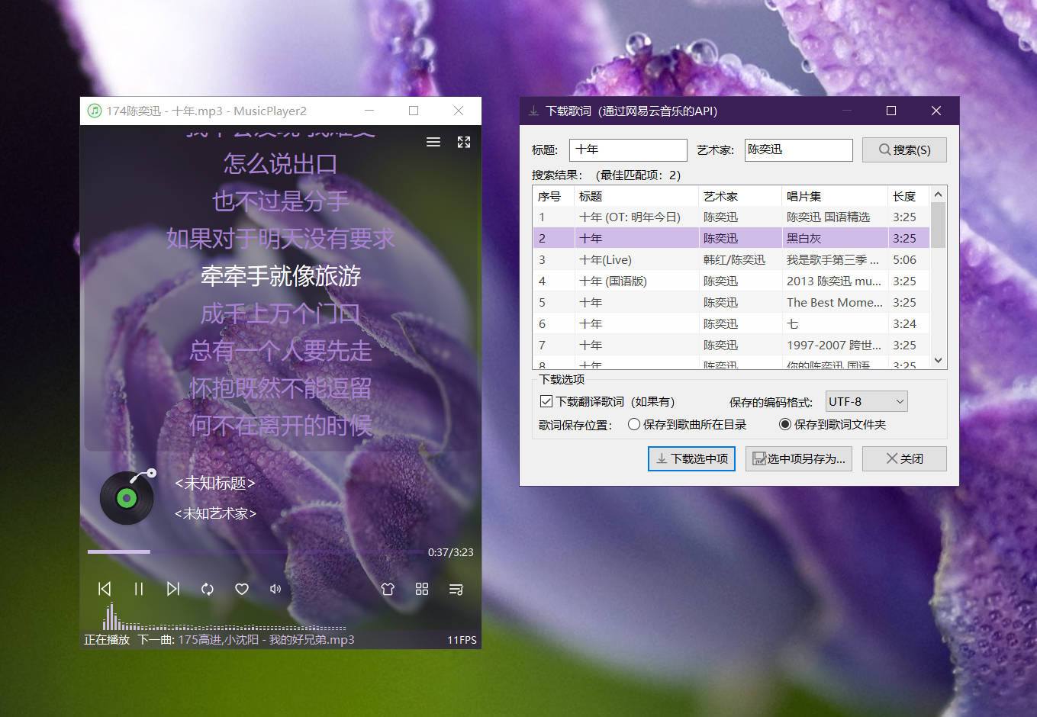Change the repeat mode
1037x717 pixels.
click(x=208, y=589)
